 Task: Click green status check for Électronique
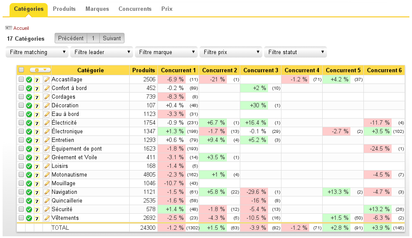[x=29, y=132]
